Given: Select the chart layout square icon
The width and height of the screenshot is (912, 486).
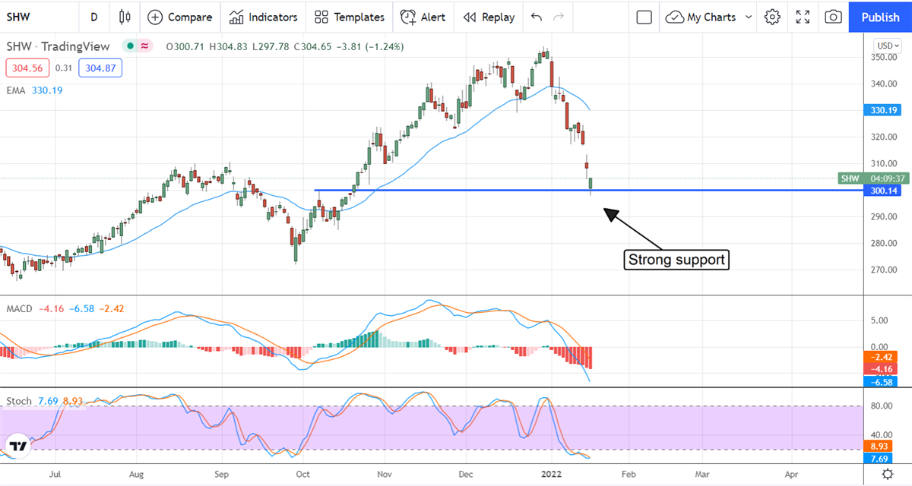Looking at the screenshot, I should tap(644, 17).
